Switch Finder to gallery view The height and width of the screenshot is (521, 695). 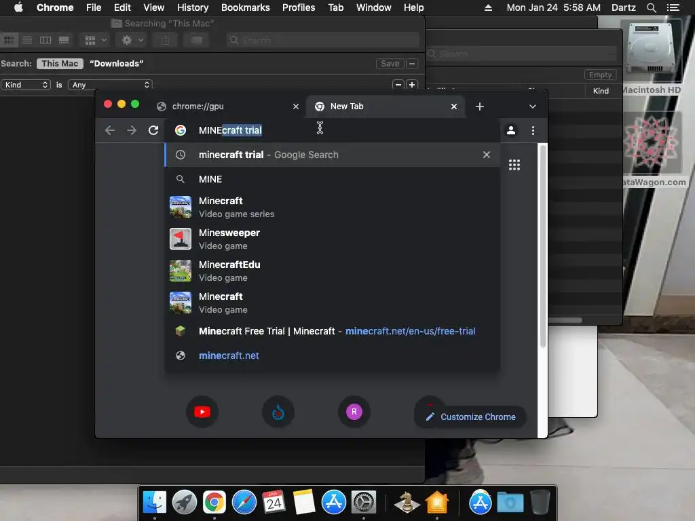(64, 40)
